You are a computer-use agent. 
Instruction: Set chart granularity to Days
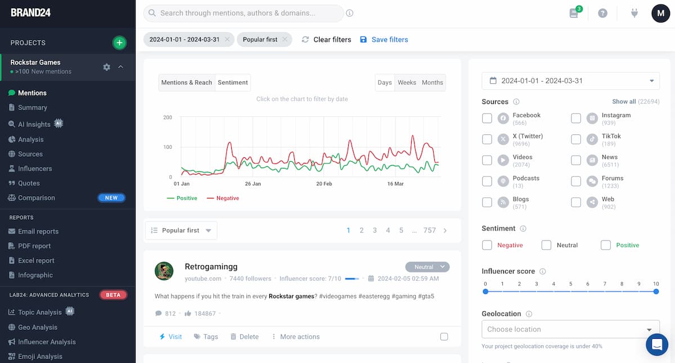coord(385,83)
